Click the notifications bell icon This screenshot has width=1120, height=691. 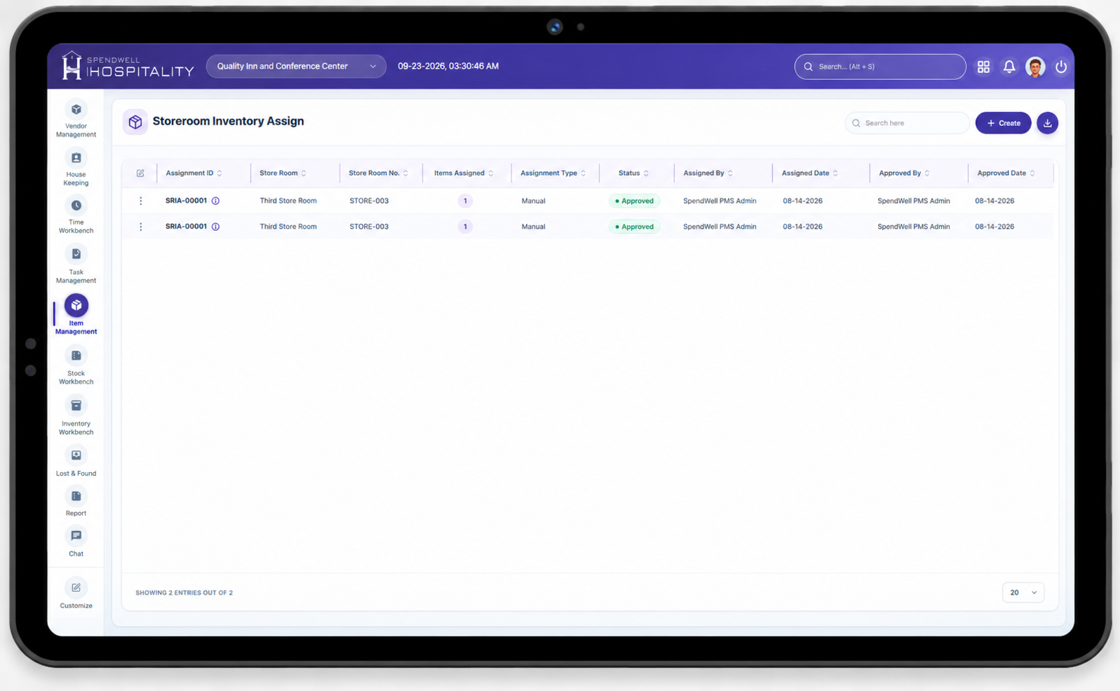1009,67
